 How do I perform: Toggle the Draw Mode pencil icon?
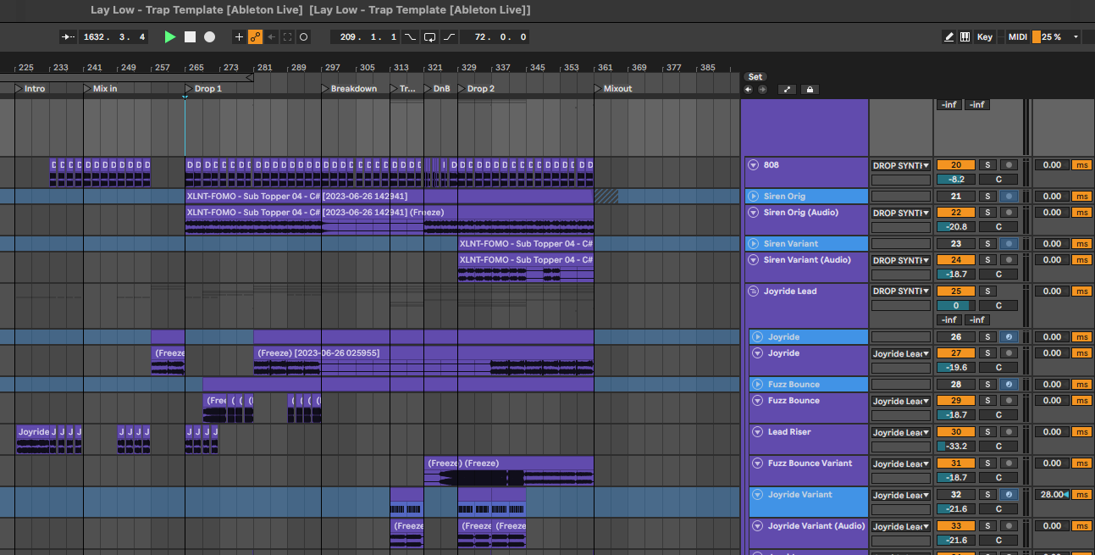(948, 37)
